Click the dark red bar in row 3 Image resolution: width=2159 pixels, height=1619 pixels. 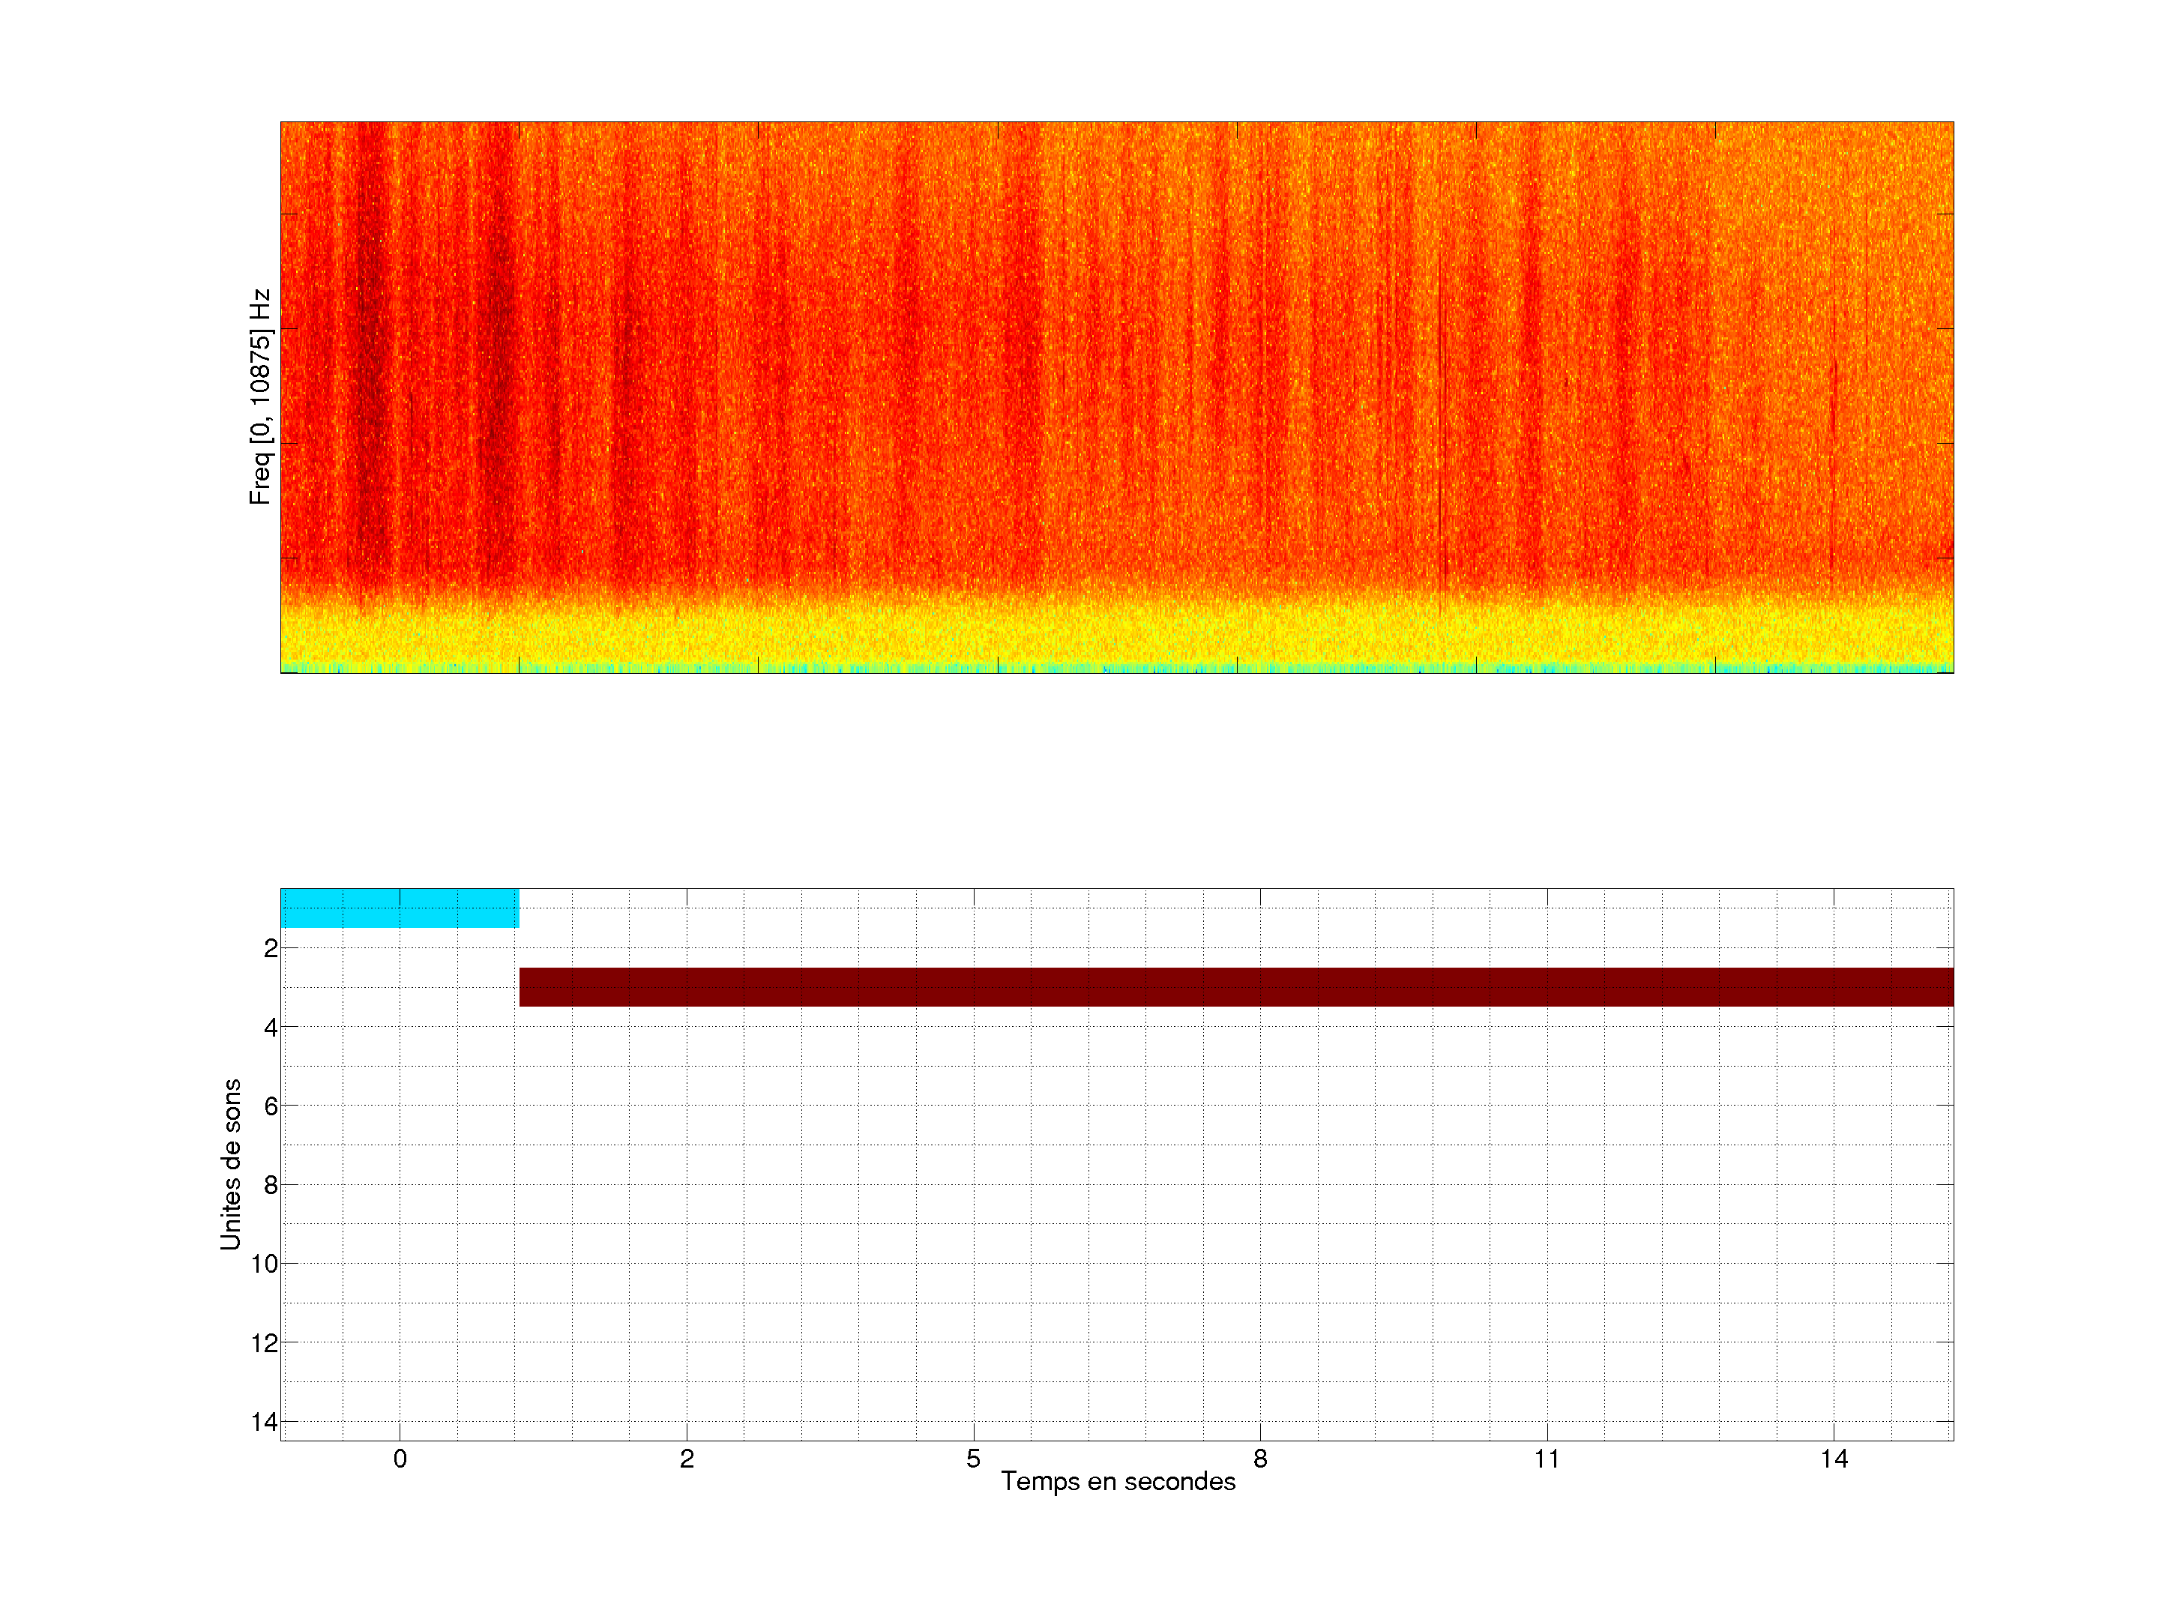point(1235,986)
